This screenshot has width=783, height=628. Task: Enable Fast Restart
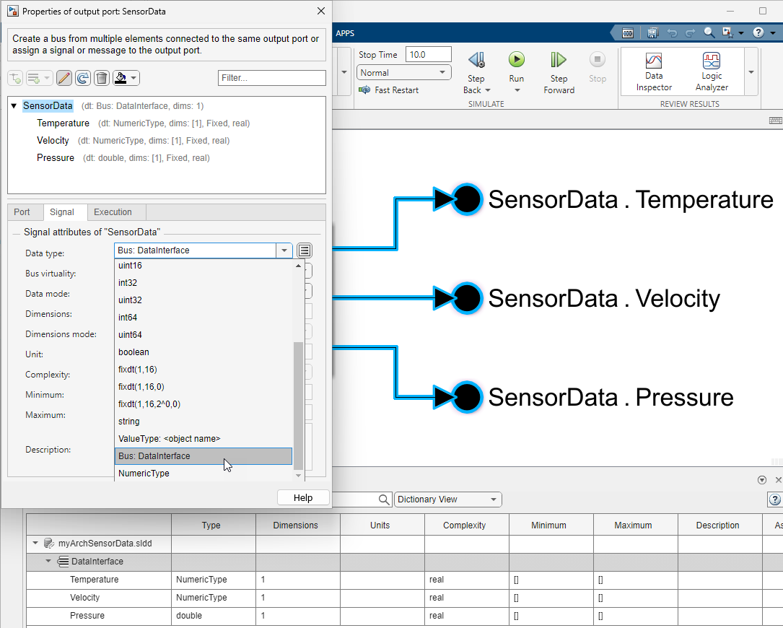click(389, 90)
